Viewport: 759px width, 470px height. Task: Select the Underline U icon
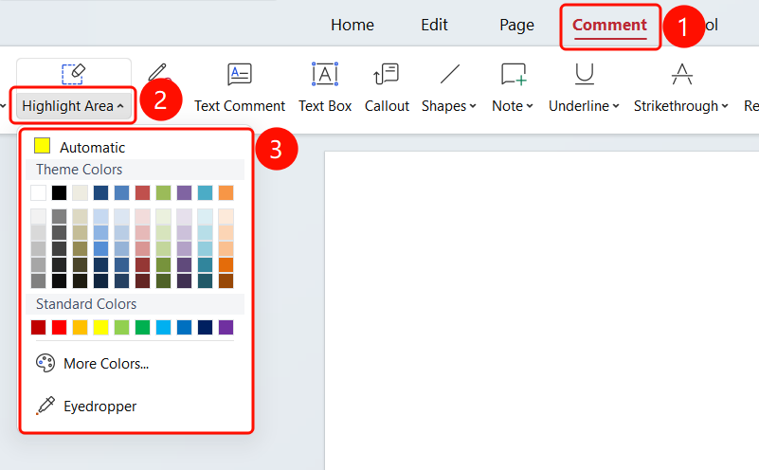pos(585,74)
